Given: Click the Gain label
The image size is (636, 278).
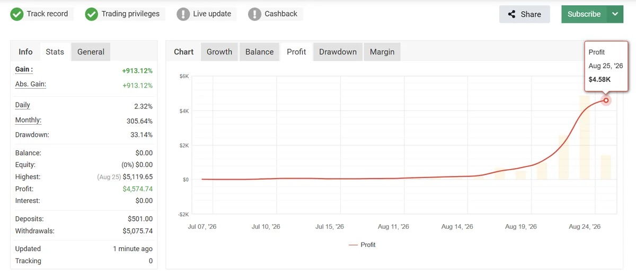Looking at the screenshot, I should pyautogui.click(x=24, y=69).
